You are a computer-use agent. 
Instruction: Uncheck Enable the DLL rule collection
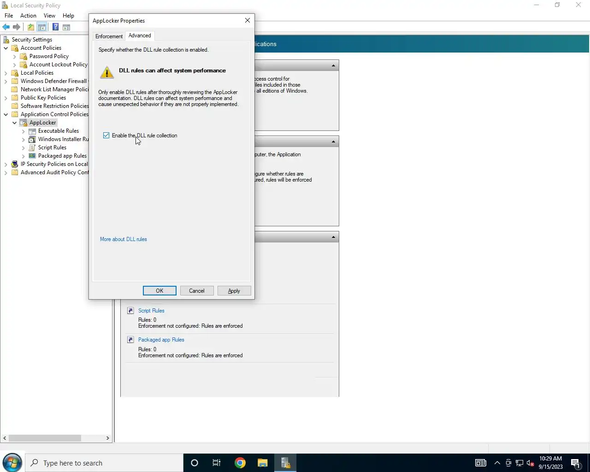pos(106,136)
